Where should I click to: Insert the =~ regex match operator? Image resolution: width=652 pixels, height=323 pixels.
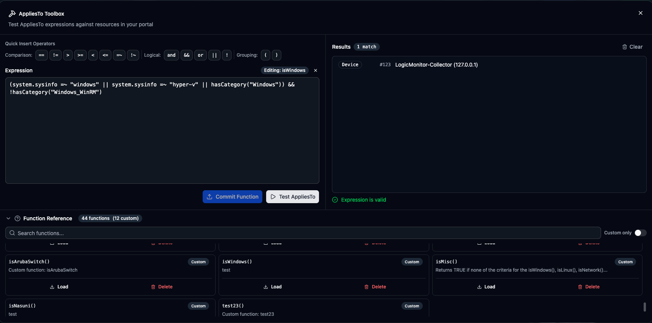[119, 55]
